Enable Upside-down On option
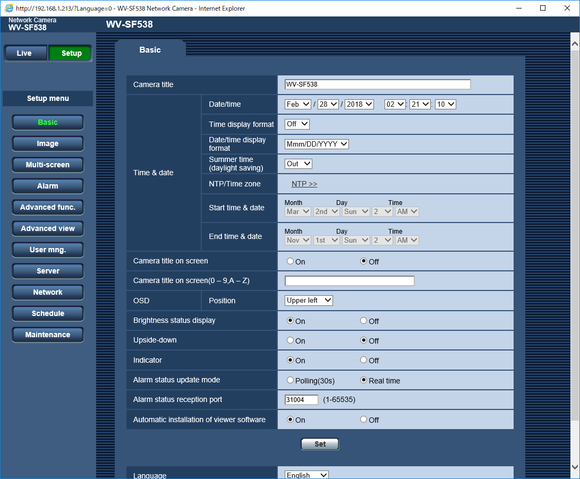The image size is (580, 479). click(290, 340)
